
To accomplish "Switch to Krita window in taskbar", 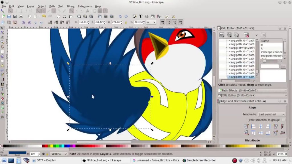I will click(x=156, y=160).
